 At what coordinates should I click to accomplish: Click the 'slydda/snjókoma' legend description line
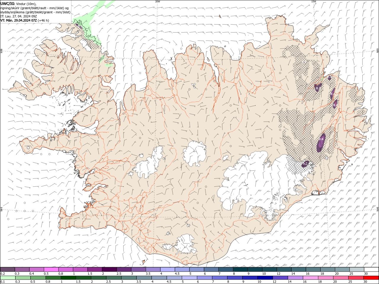36,12
